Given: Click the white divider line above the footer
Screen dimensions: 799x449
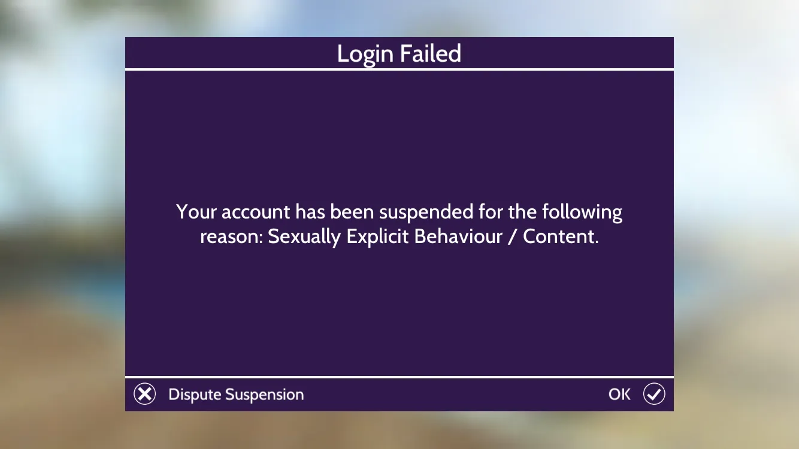Looking at the screenshot, I should 399,377.
